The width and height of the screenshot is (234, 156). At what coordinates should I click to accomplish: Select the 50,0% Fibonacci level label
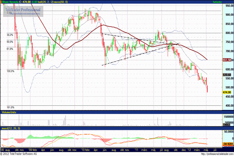(x=10, y=42)
